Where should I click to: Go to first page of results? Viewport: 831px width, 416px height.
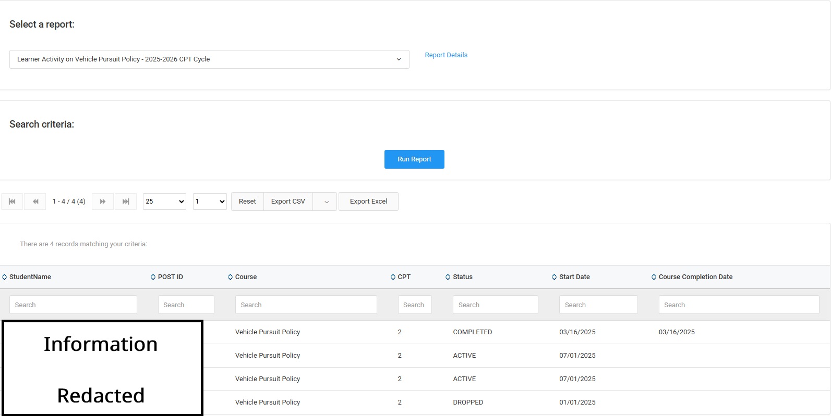tap(12, 201)
